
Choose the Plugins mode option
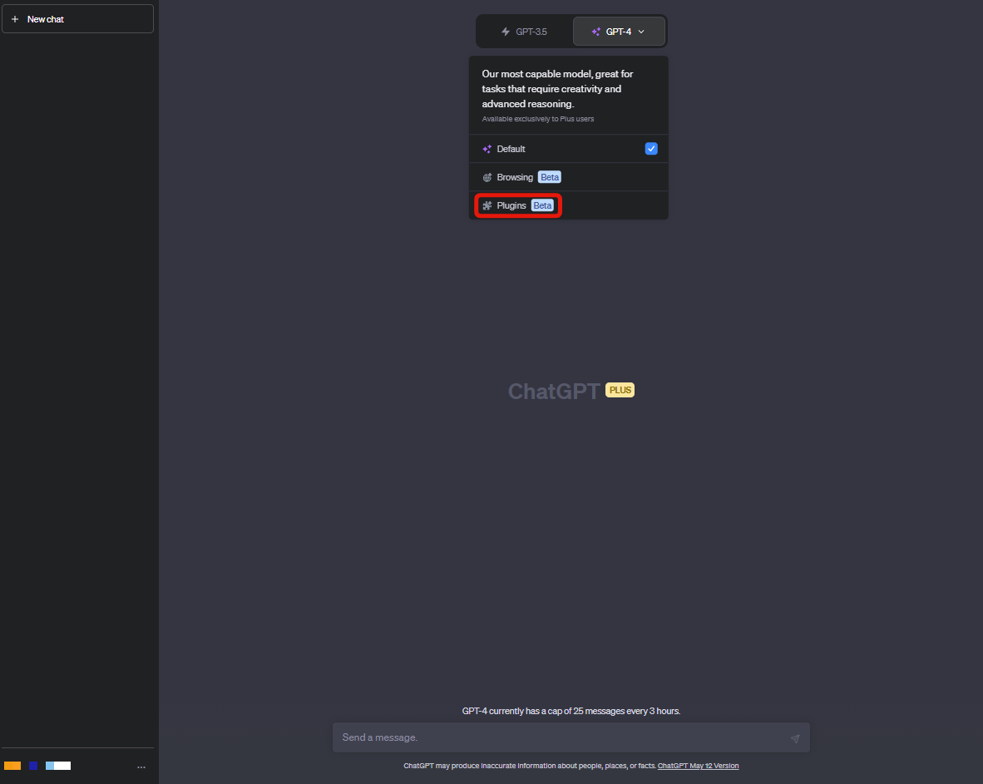tap(569, 205)
